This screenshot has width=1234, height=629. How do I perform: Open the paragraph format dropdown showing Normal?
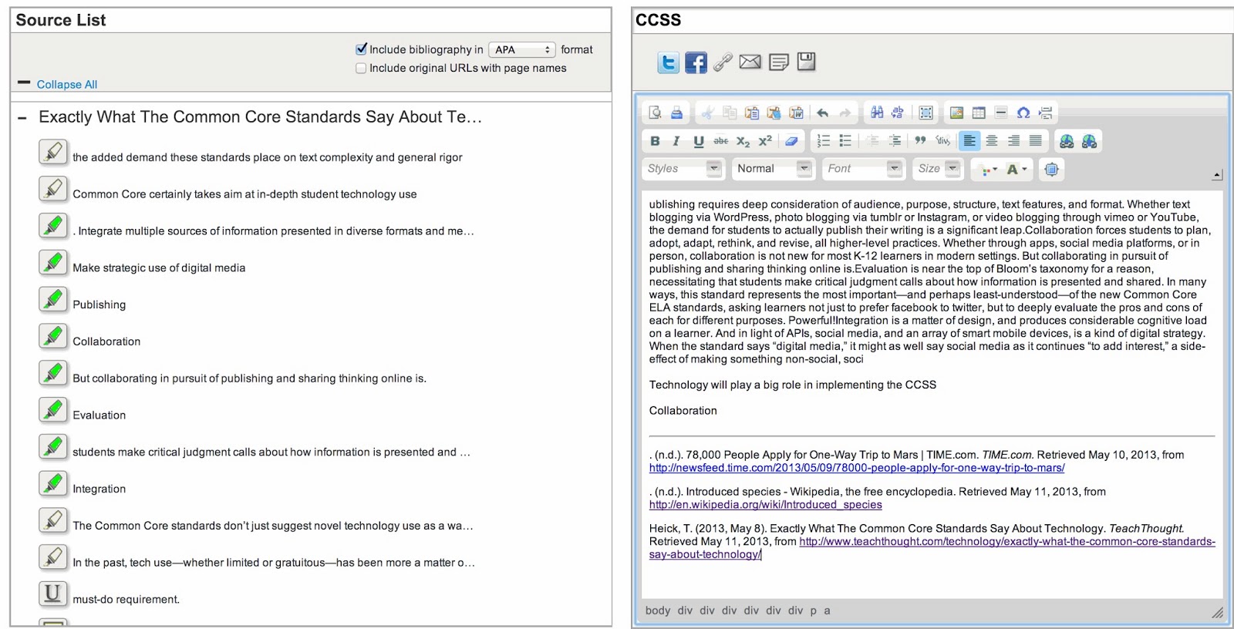774,169
